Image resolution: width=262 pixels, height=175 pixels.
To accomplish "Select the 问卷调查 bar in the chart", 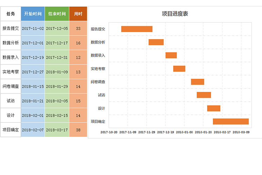I will (197, 82).
